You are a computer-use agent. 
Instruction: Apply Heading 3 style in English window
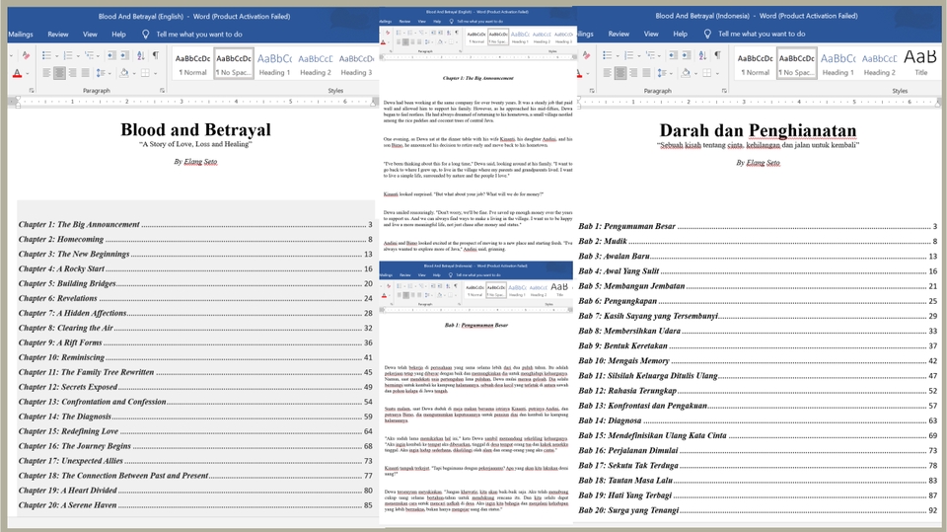click(356, 64)
